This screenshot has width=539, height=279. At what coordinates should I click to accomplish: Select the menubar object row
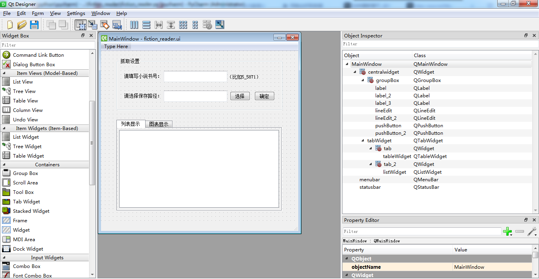(x=370, y=179)
